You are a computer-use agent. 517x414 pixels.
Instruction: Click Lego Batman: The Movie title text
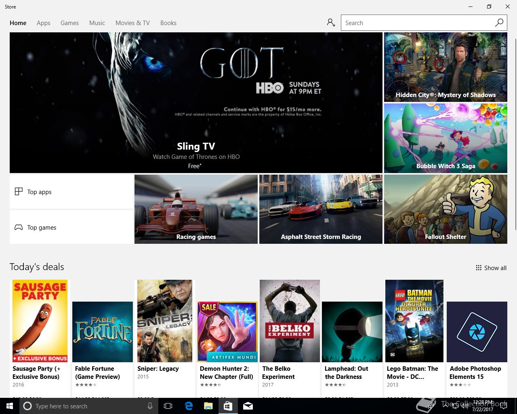(412, 372)
